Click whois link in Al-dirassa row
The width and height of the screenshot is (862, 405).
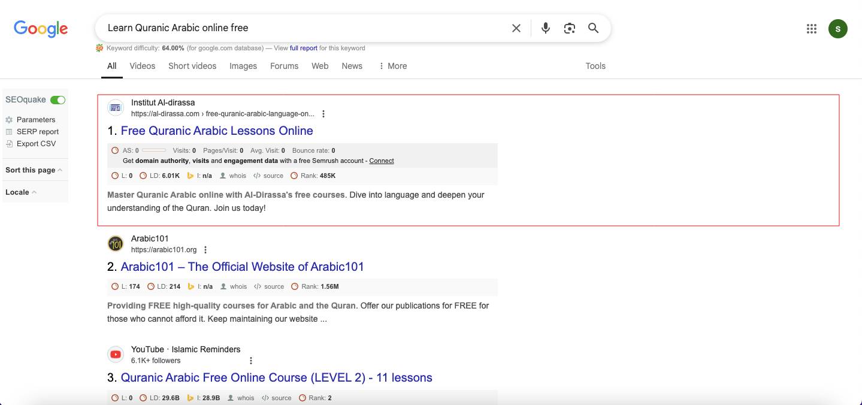(x=238, y=176)
